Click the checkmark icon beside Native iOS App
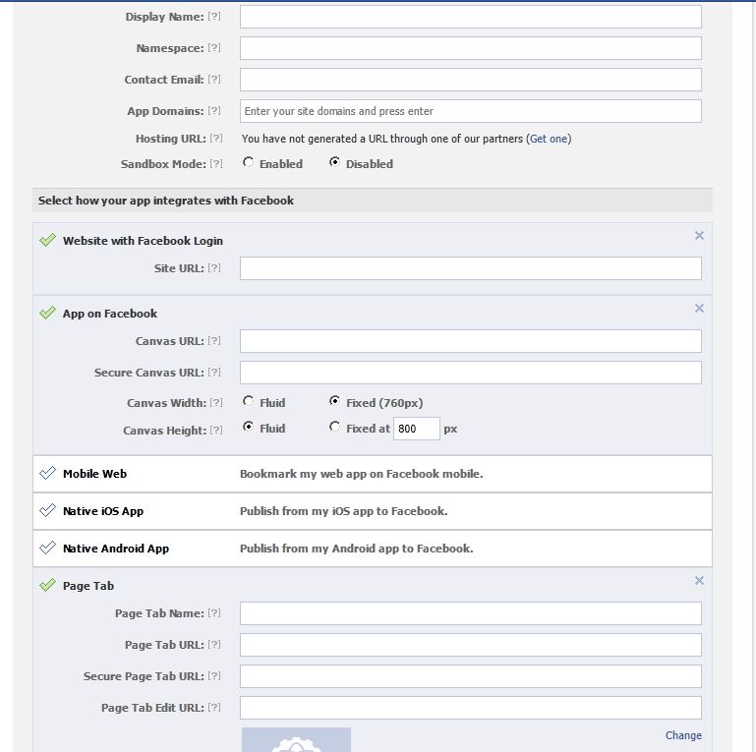The width and height of the screenshot is (756, 752). click(47, 510)
